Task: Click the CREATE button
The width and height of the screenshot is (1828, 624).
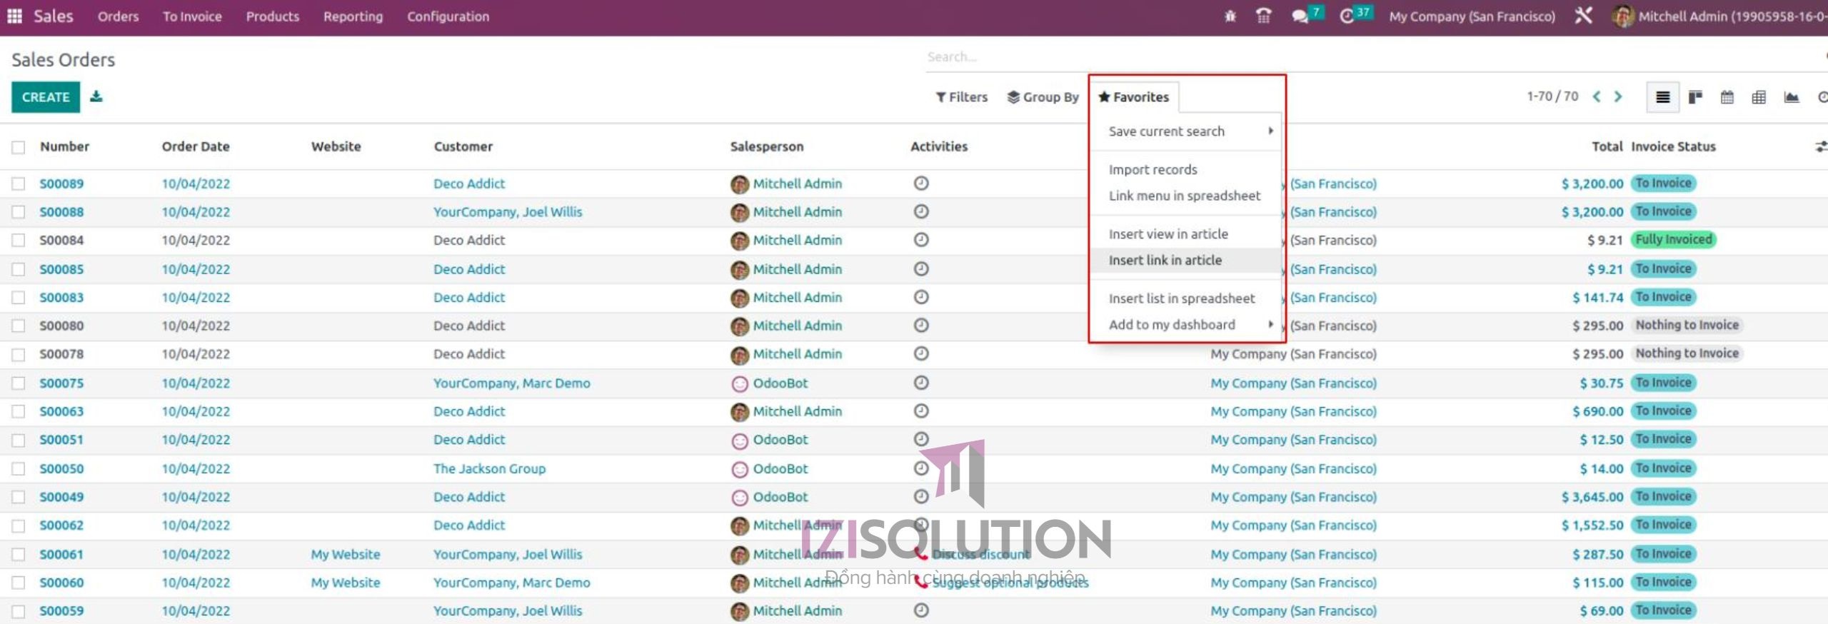Action: pos(45,97)
